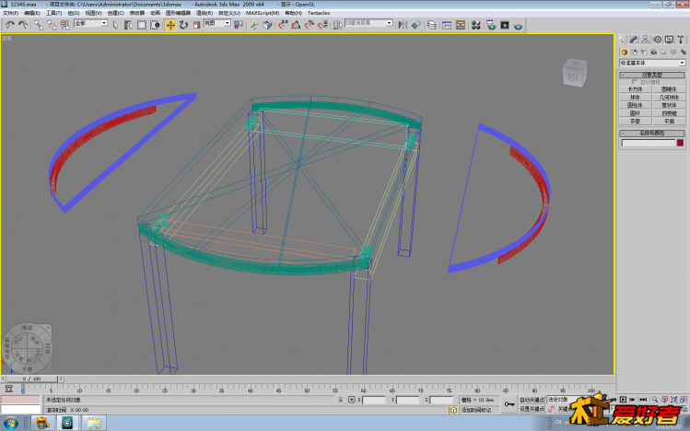Toggle the 2.5D Snaps magnet
The height and width of the screenshot is (431, 690).
tap(283, 25)
